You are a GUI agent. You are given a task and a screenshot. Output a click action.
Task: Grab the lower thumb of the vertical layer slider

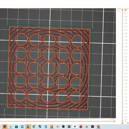122,121
